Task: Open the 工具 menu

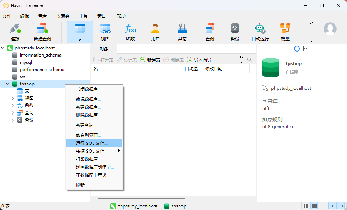Action: [84, 16]
